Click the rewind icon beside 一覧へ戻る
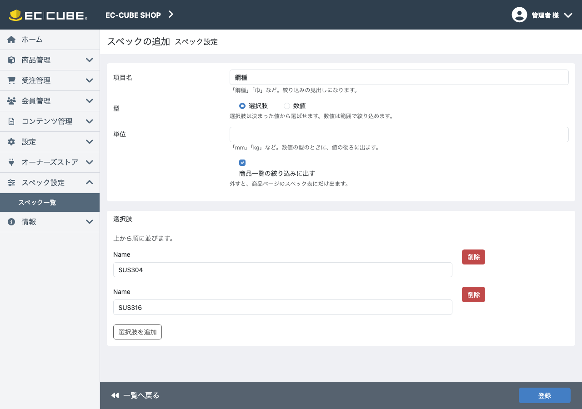This screenshot has height=409, width=582. click(115, 395)
